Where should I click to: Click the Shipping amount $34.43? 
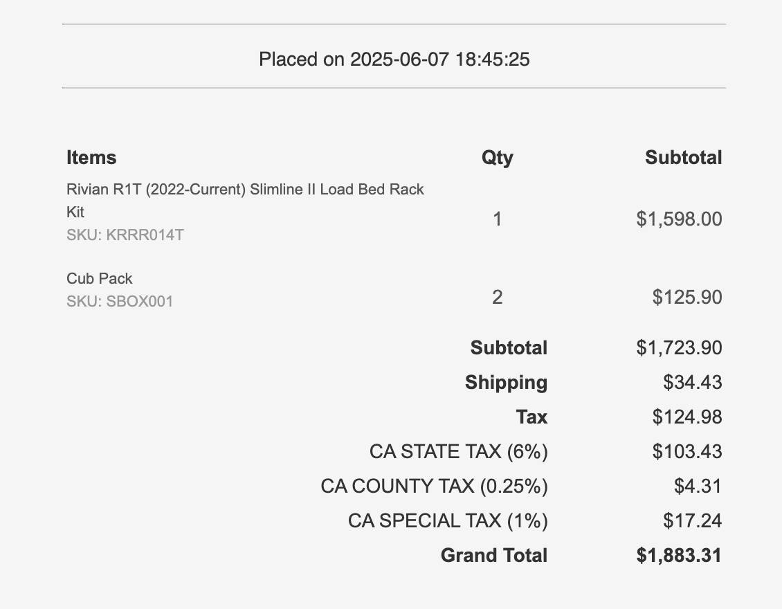[693, 382]
